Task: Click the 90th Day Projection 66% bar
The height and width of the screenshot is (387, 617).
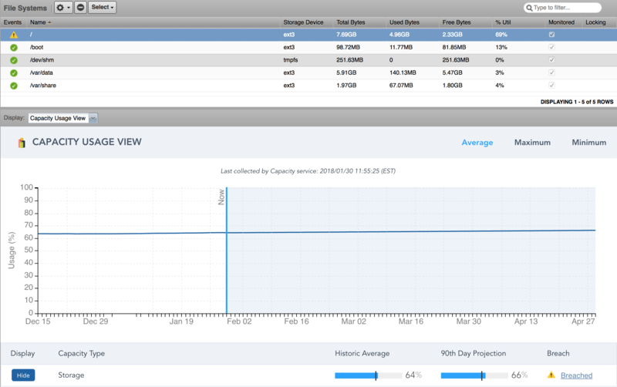Action: (x=474, y=375)
